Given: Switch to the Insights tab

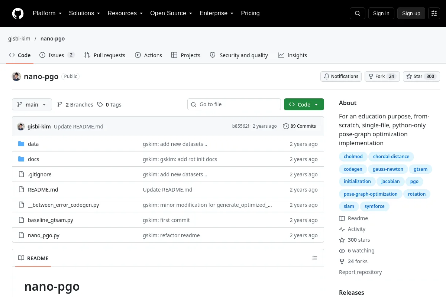Looking at the screenshot, I should pos(293,55).
